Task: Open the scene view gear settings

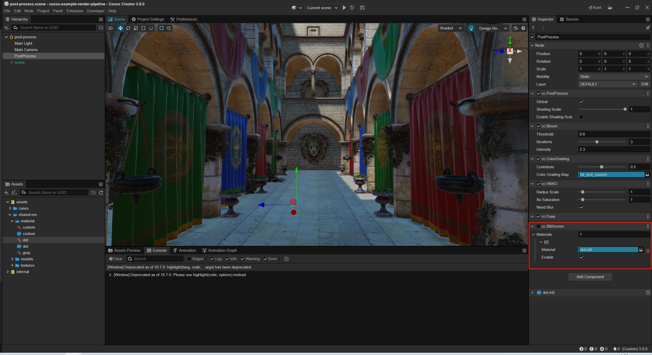Action: click(x=523, y=28)
